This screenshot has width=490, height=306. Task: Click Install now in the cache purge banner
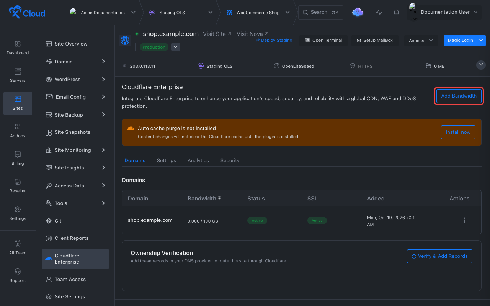click(x=458, y=132)
